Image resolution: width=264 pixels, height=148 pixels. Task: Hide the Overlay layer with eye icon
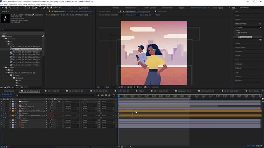(x=2, y=104)
